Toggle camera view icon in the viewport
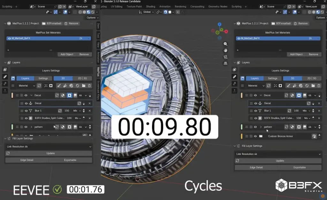This screenshot has width=327, height=200. pyautogui.click(x=225, y=57)
